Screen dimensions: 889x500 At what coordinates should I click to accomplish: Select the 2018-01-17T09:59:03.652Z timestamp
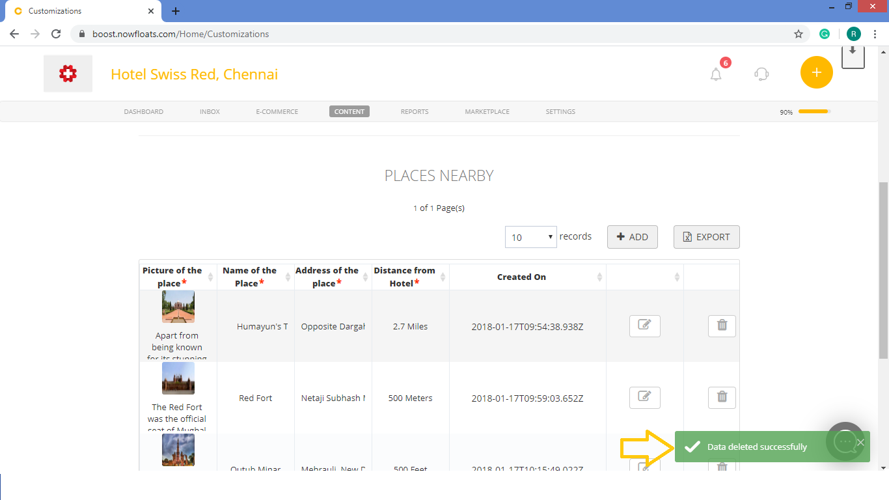click(528, 398)
